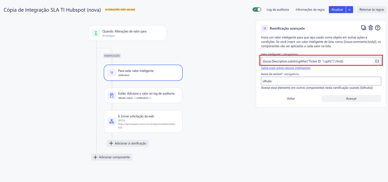Viewport: 388px width, 182px height.
Task: Click the Avançar button
Action: (x=351, y=99)
